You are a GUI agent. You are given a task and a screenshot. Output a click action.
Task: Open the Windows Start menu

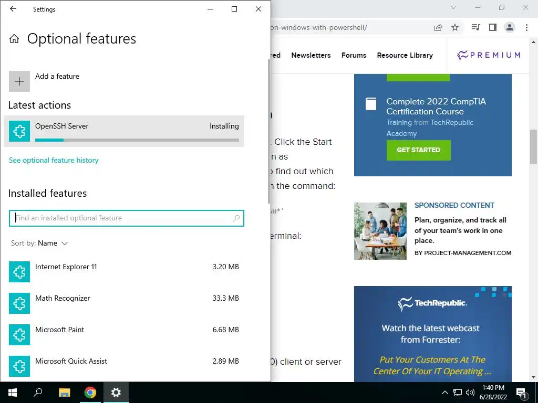[x=13, y=393]
